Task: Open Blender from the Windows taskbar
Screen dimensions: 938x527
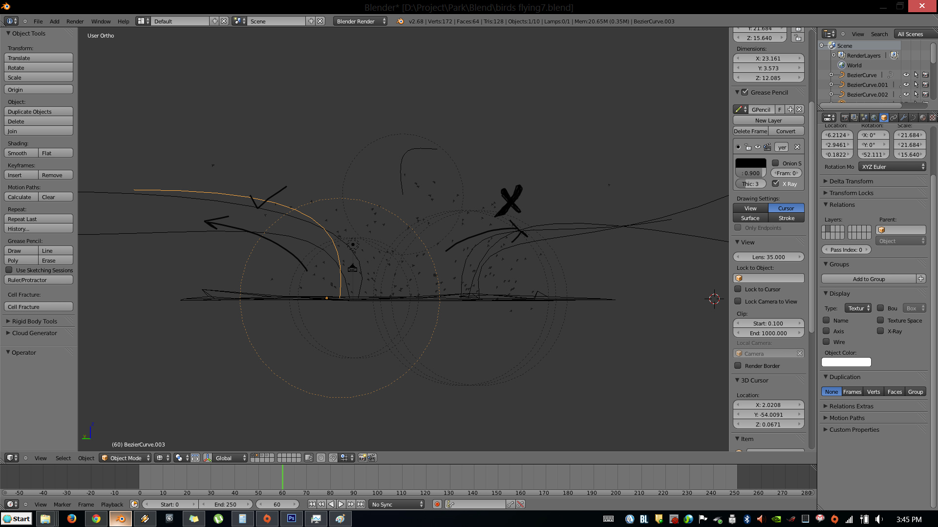Action: pos(120,519)
